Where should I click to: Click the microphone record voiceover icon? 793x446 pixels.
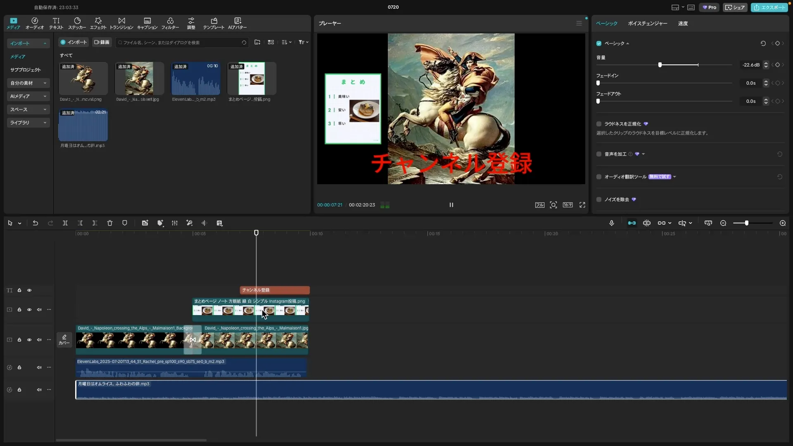[x=612, y=223]
